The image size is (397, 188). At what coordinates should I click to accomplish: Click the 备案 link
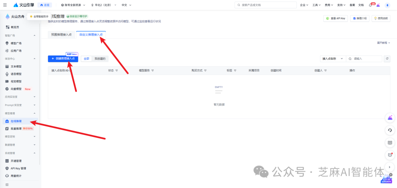352,5
